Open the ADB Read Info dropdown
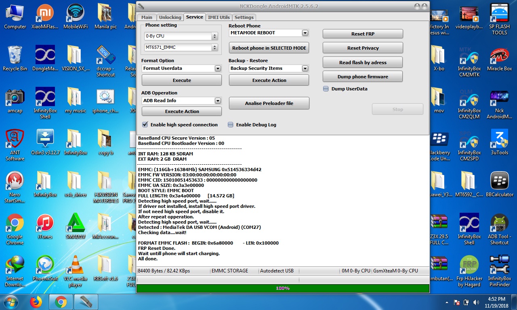Image resolution: width=517 pixels, height=310 pixels. (x=218, y=101)
